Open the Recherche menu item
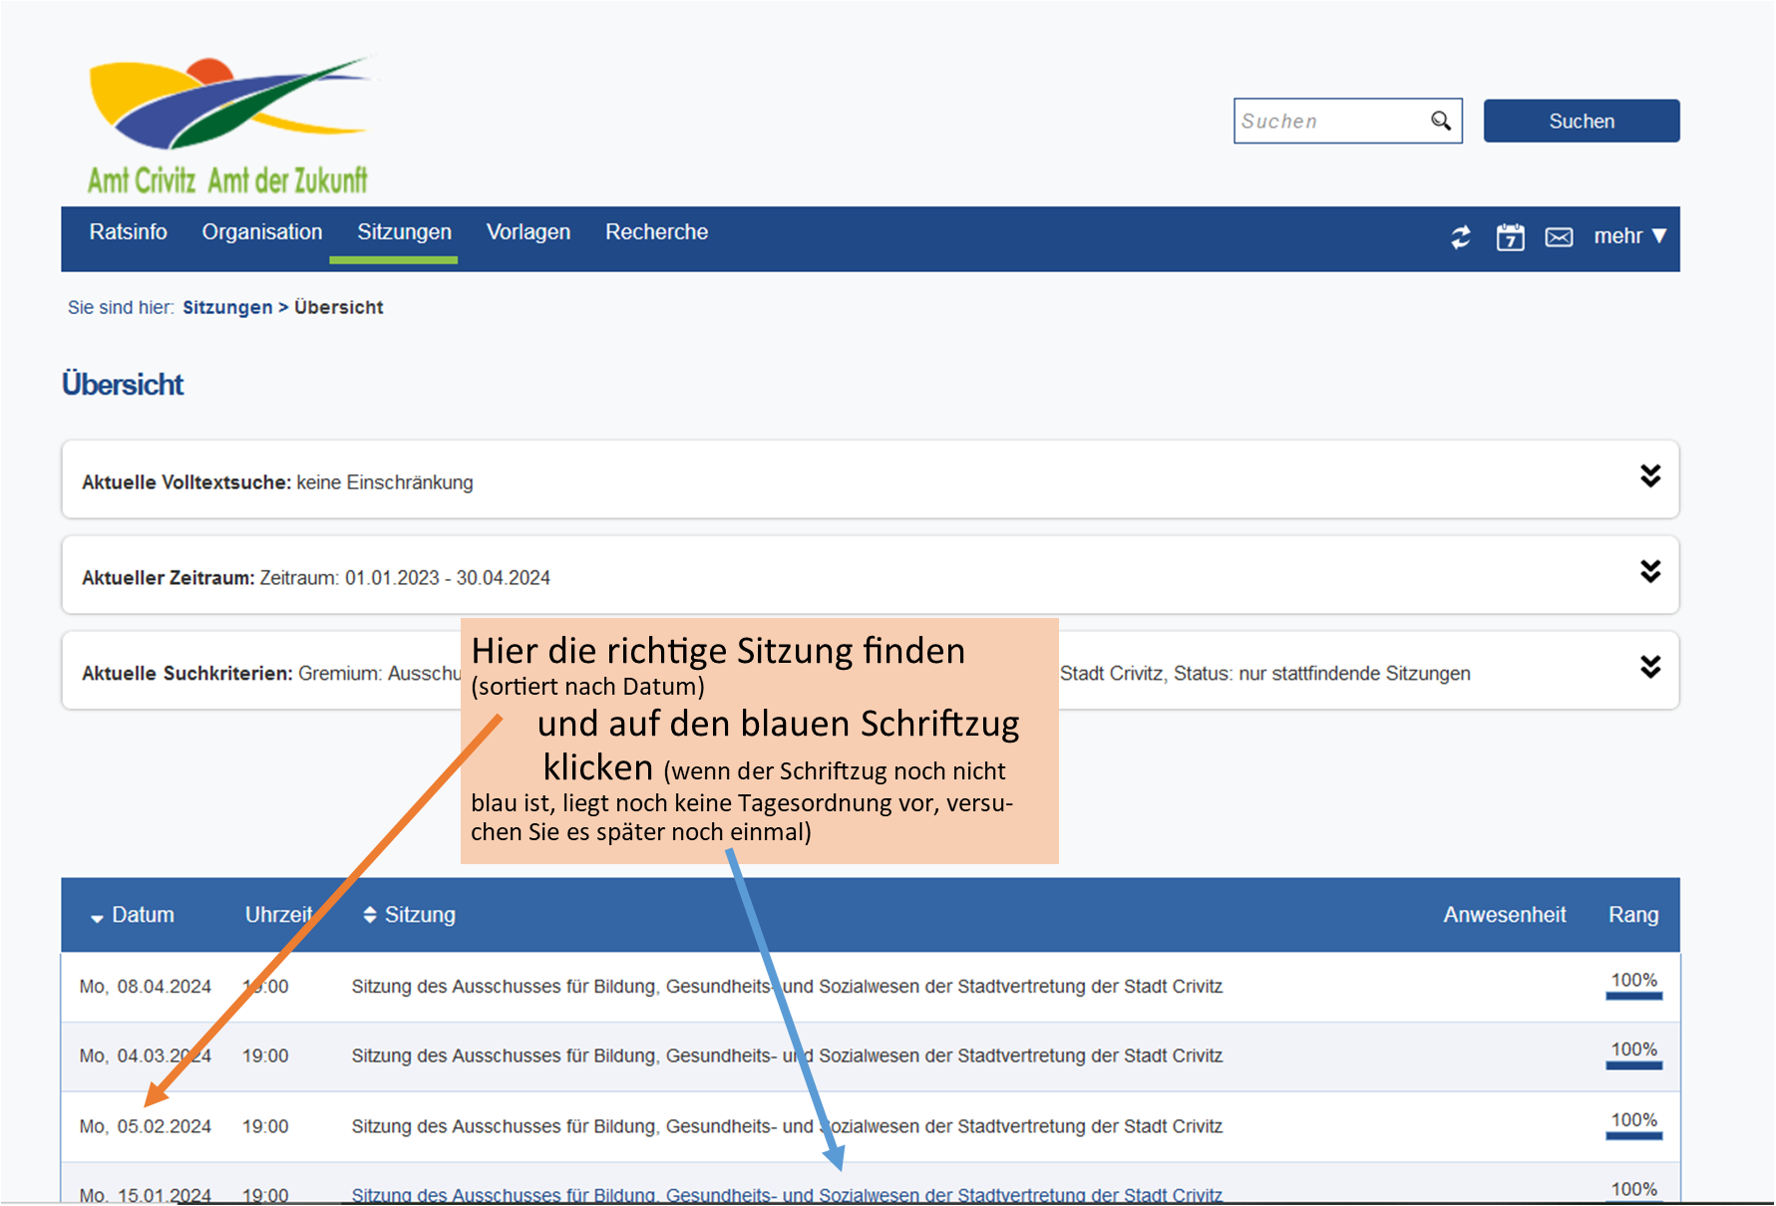The image size is (1776, 1206). tap(656, 232)
